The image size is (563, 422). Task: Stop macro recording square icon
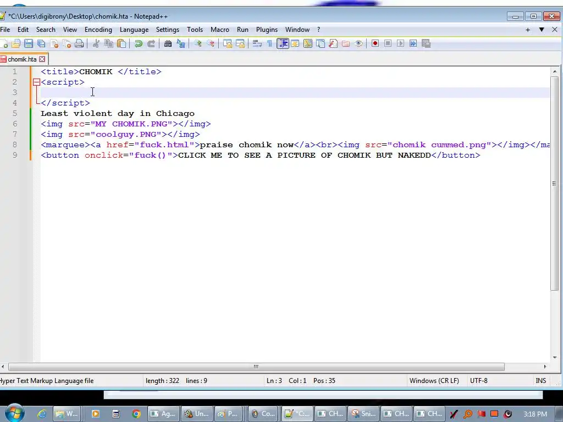388,43
